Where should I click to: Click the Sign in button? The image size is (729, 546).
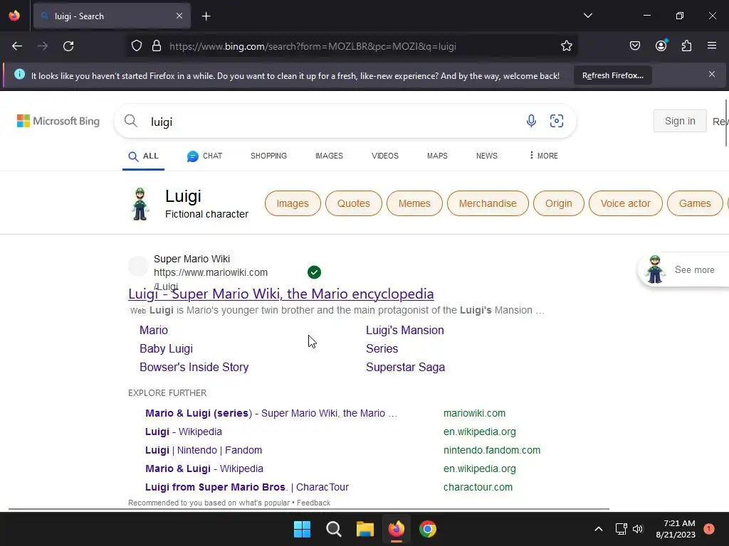(680, 121)
